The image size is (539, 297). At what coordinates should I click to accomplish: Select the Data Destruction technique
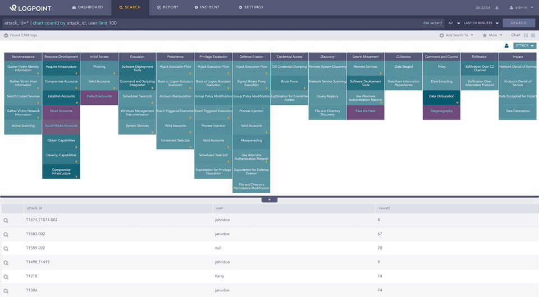point(518,113)
